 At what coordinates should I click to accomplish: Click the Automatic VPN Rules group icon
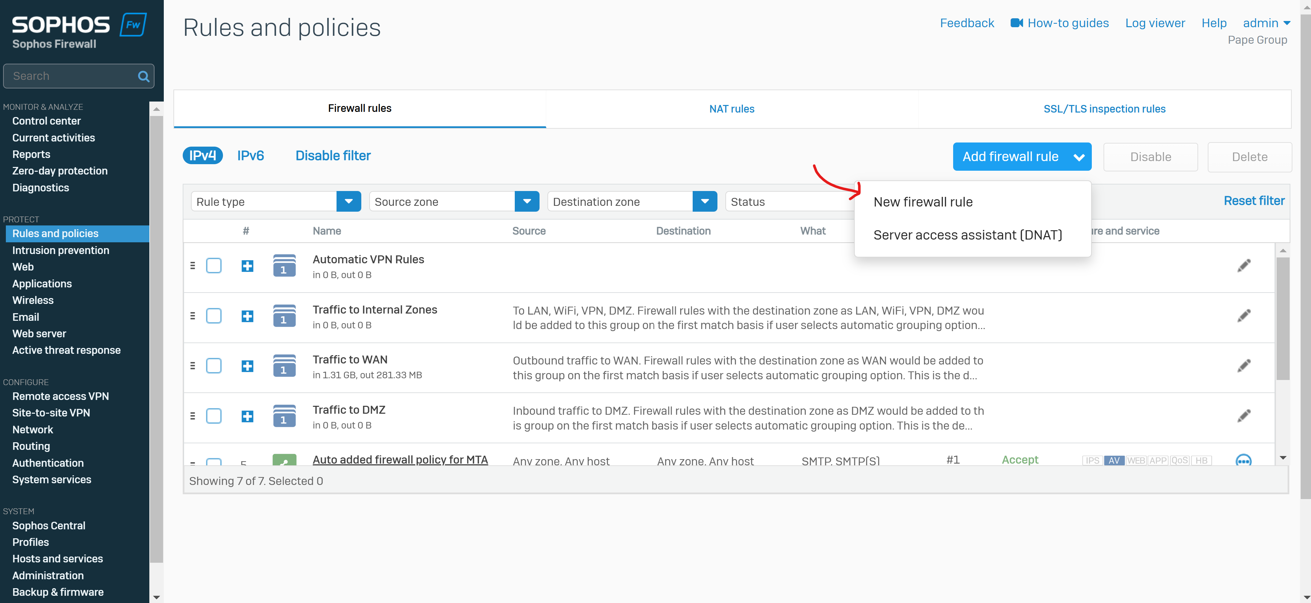(285, 266)
